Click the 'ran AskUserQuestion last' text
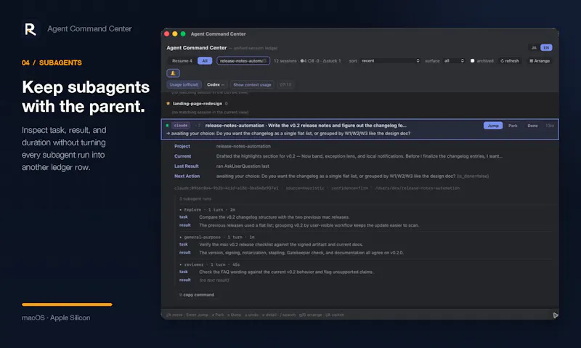Screen dimensions: 581x348 243,166
